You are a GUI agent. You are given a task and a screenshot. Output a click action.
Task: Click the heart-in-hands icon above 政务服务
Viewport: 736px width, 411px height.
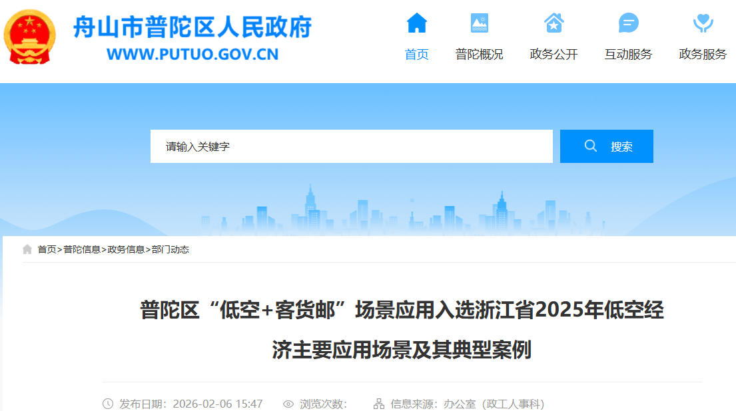[x=703, y=23]
